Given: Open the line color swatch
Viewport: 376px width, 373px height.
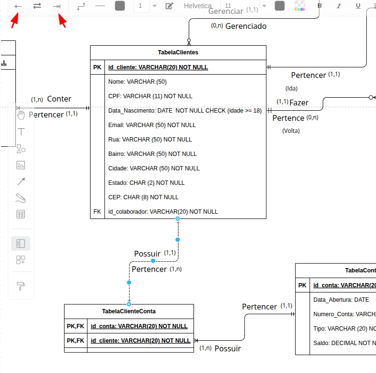Looking at the screenshot, I should (120, 6).
